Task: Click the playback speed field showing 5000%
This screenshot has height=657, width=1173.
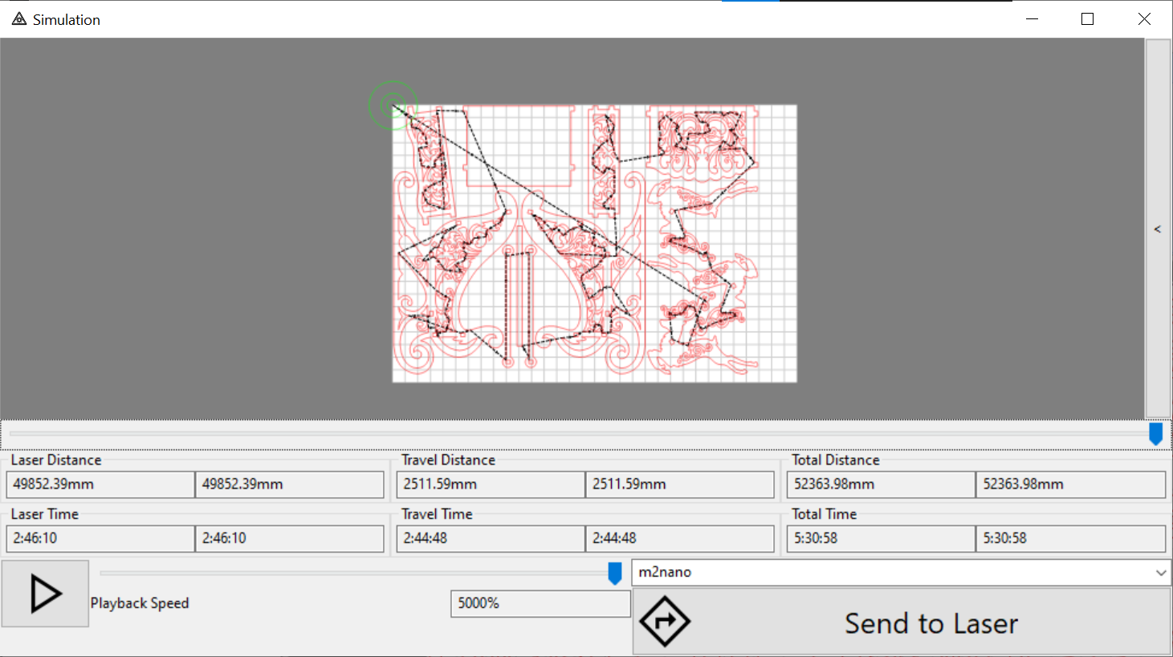Action: (x=540, y=603)
